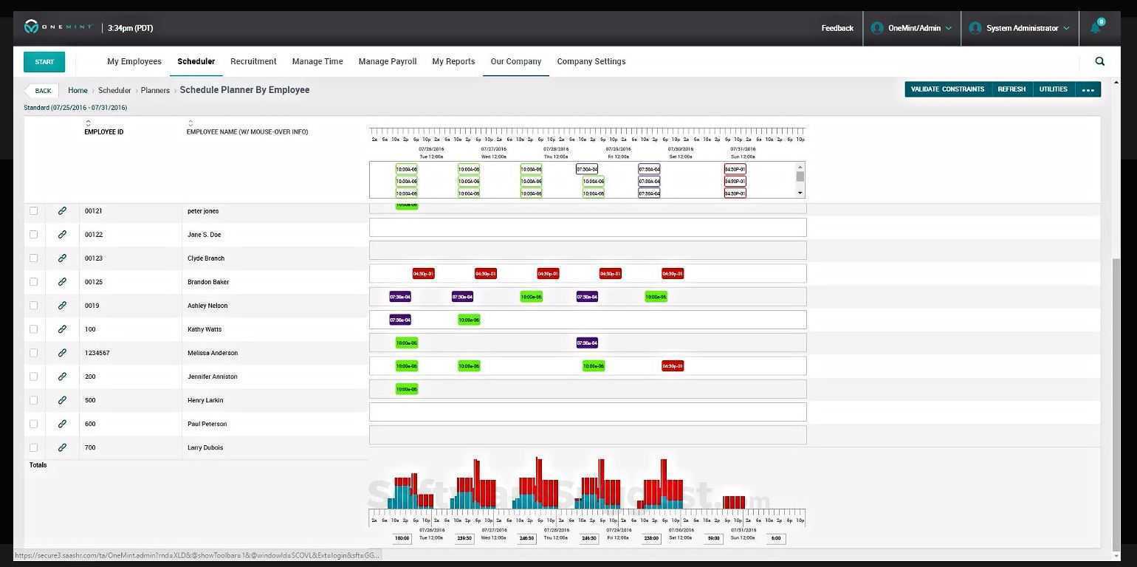Viewport: 1137px width, 567px height.
Task: Open the Our Company menu
Action: 516,61
